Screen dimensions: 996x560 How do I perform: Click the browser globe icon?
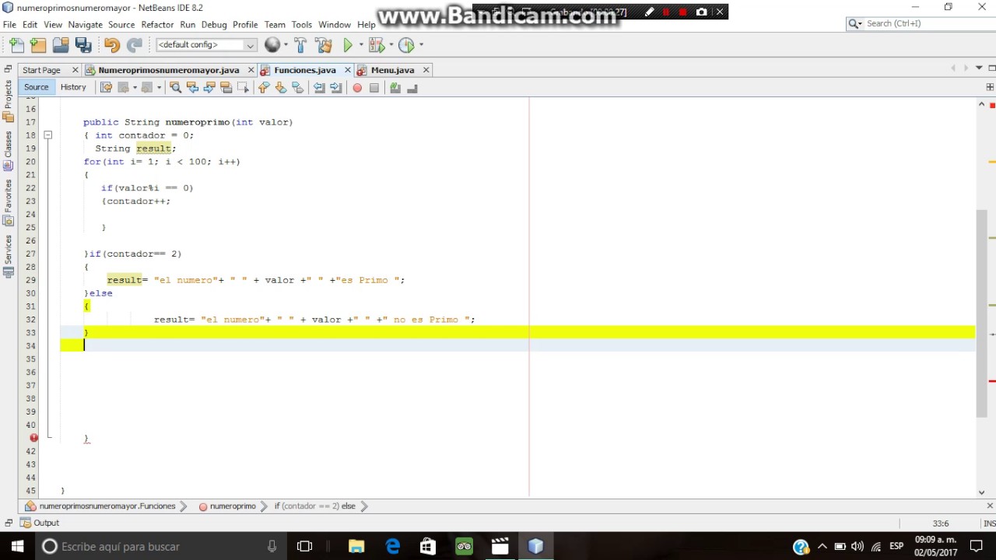272,45
